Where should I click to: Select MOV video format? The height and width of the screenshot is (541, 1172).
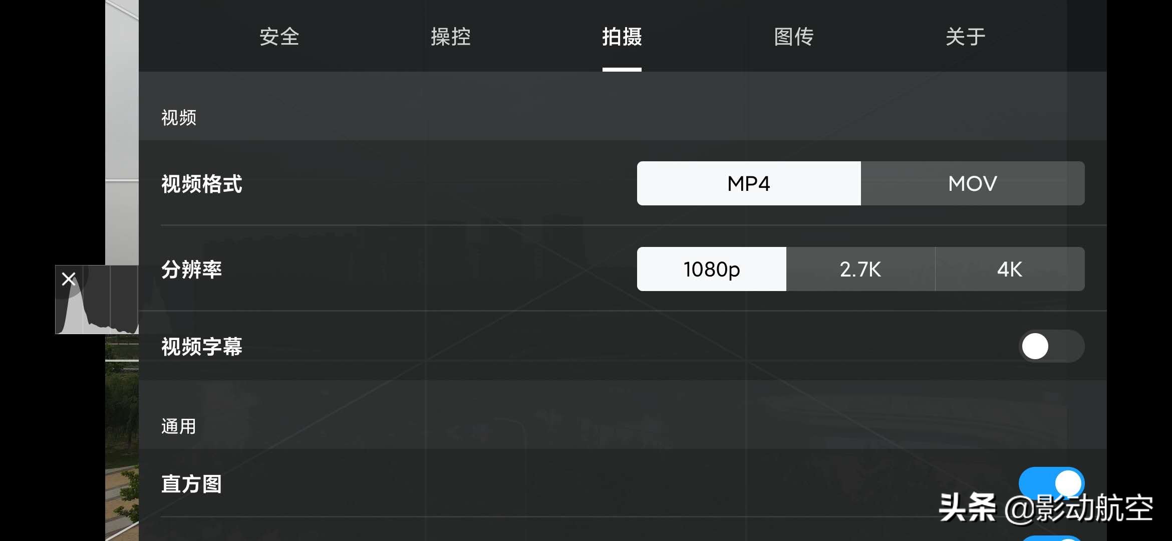tap(973, 182)
